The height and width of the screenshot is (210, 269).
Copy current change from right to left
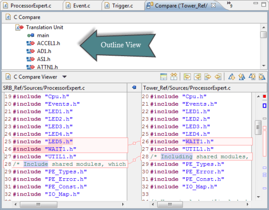point(218,77)
